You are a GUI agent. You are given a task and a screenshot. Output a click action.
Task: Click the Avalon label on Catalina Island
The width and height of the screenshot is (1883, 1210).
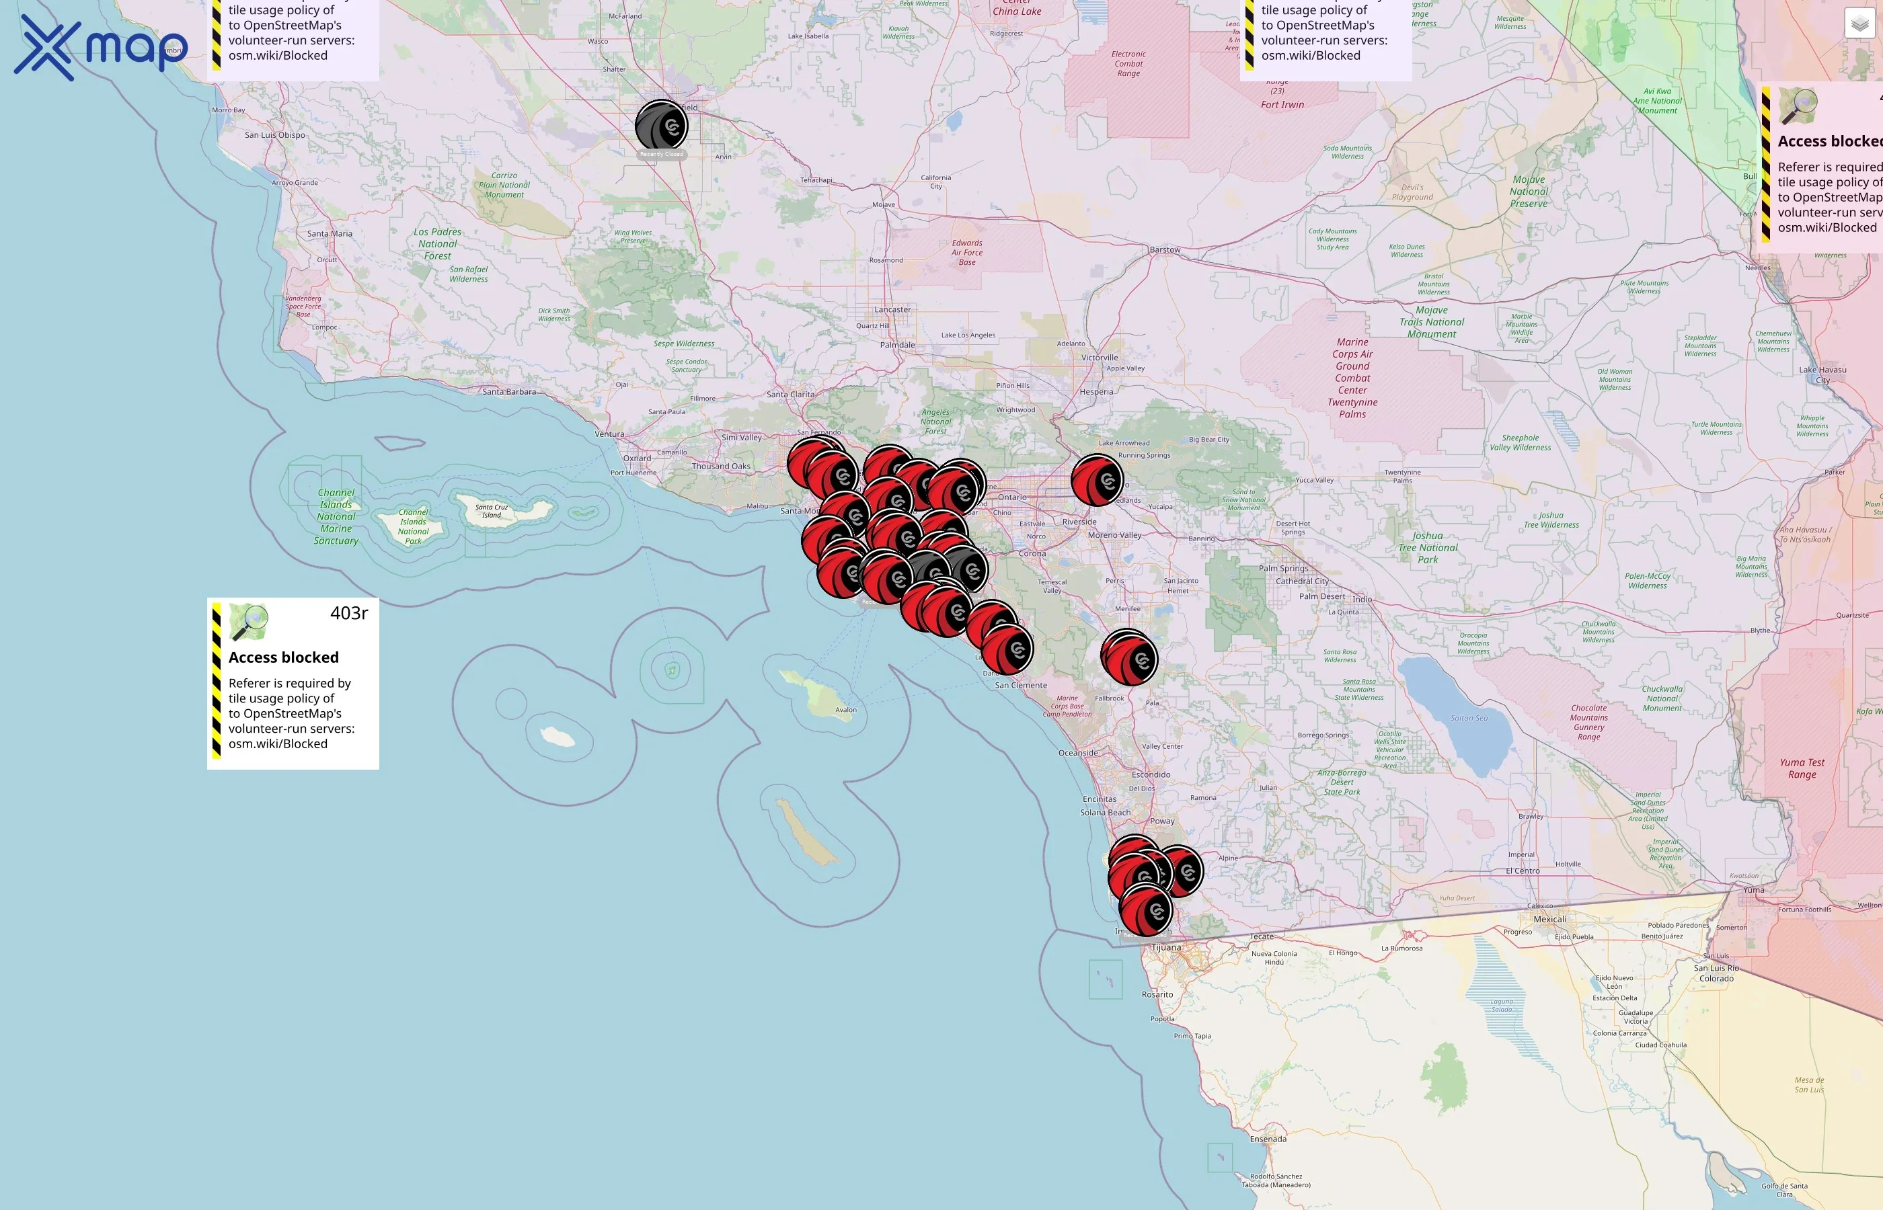tap(845, 709)
